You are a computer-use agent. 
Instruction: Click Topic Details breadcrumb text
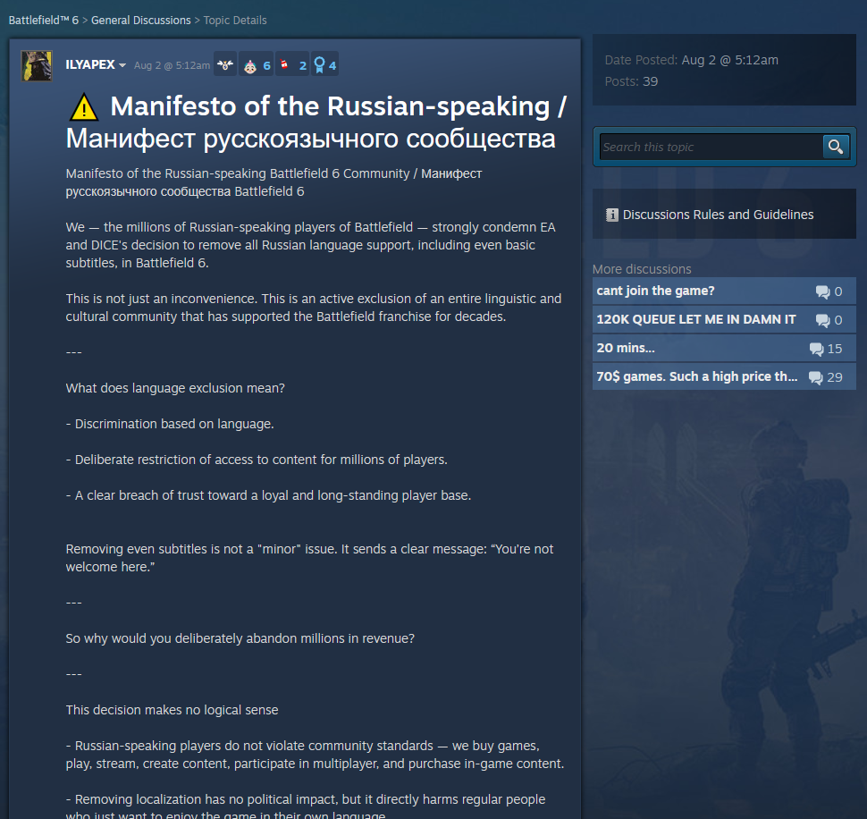(235, 21)
